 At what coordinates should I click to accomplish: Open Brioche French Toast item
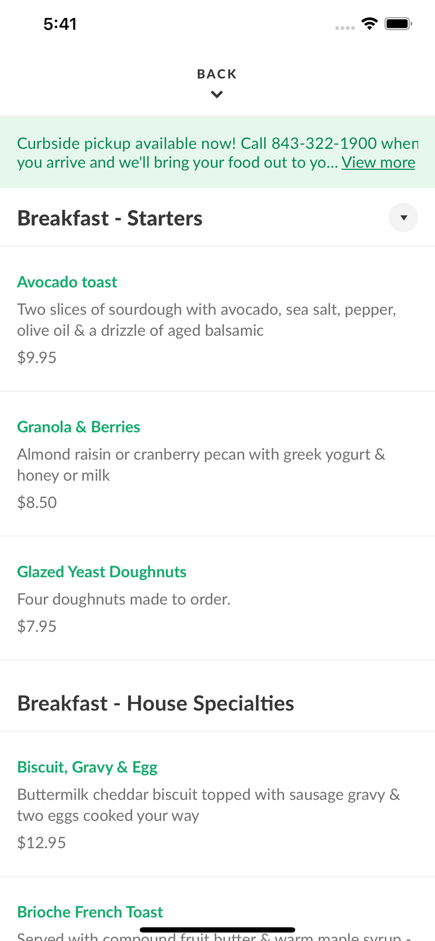click(x=90, y=912)
